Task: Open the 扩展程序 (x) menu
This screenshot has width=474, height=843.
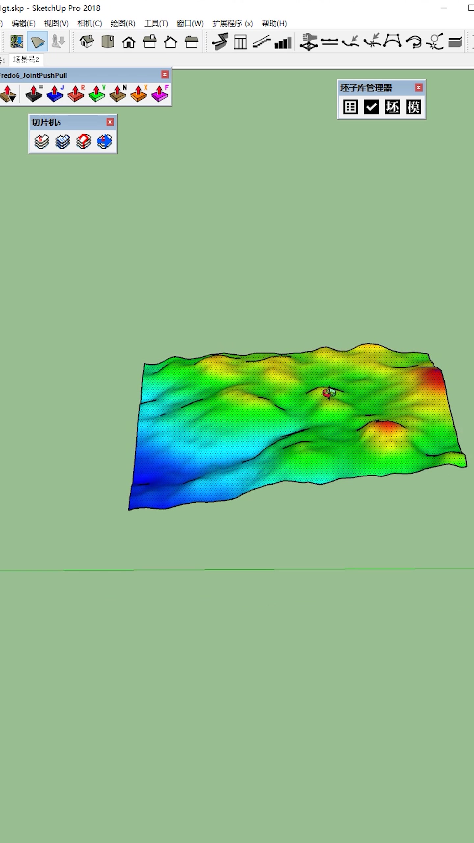Action: (x=233, y=23)
